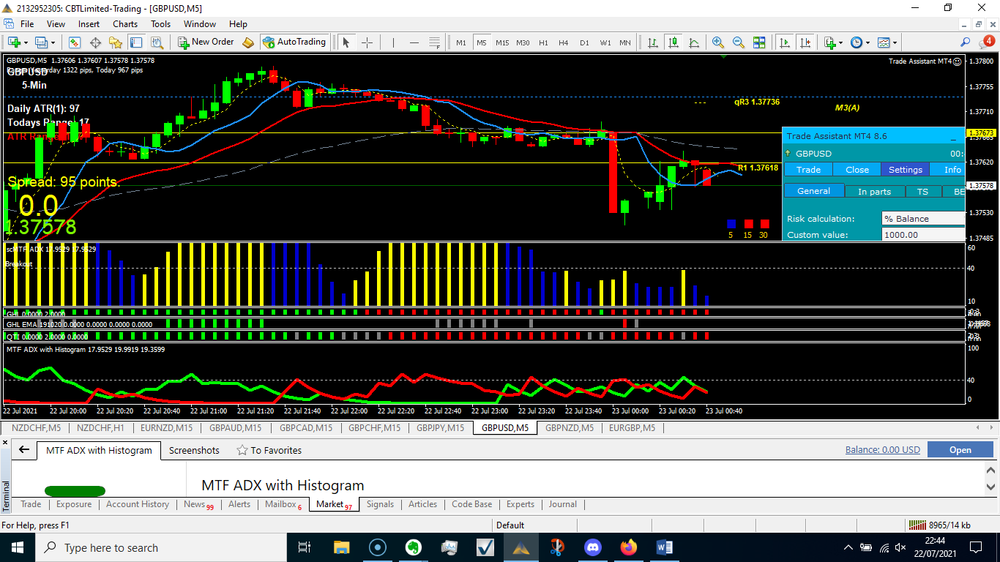This screenshot has width=1000, height=562.
Task: Zoom out of the chart
Action: (739, 42)
